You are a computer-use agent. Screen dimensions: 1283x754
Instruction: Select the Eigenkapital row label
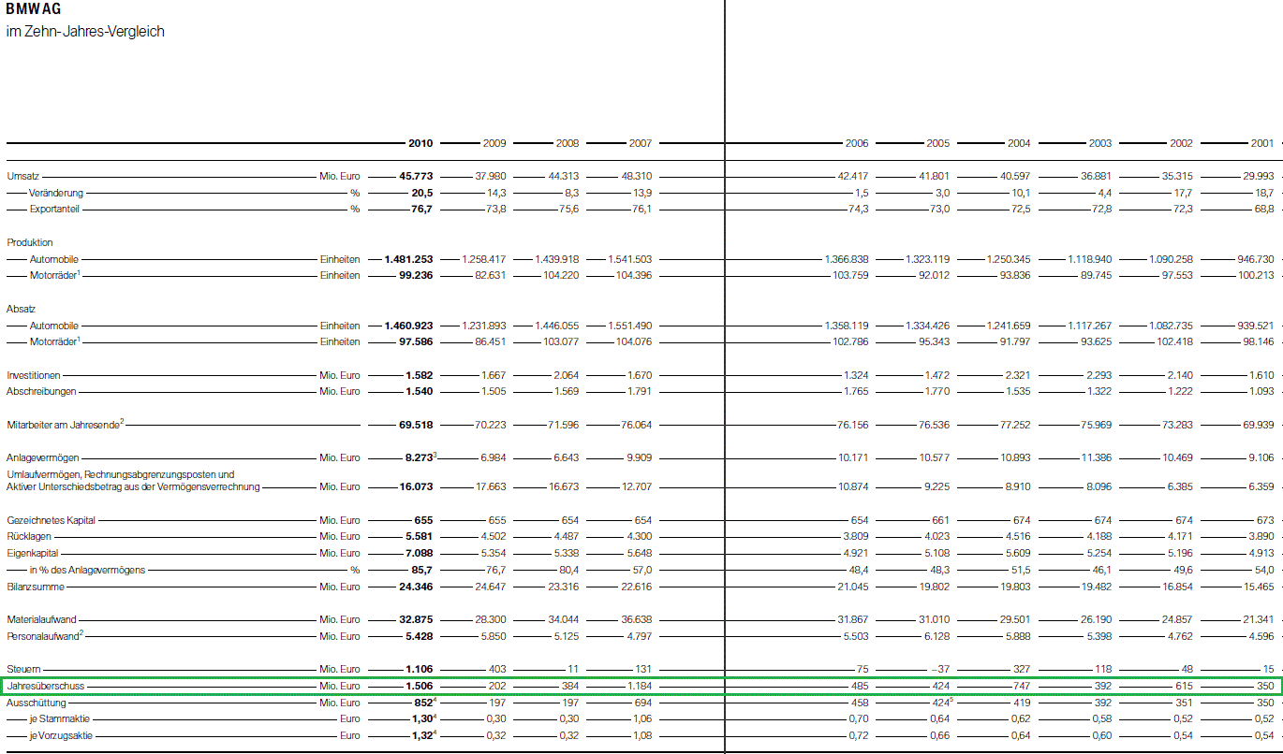pyautogui.click(x=34, y=553)
